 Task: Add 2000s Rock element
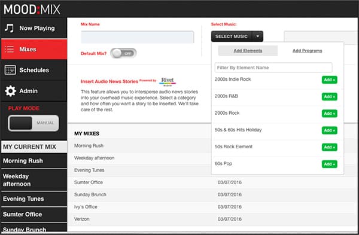point(329,113)
